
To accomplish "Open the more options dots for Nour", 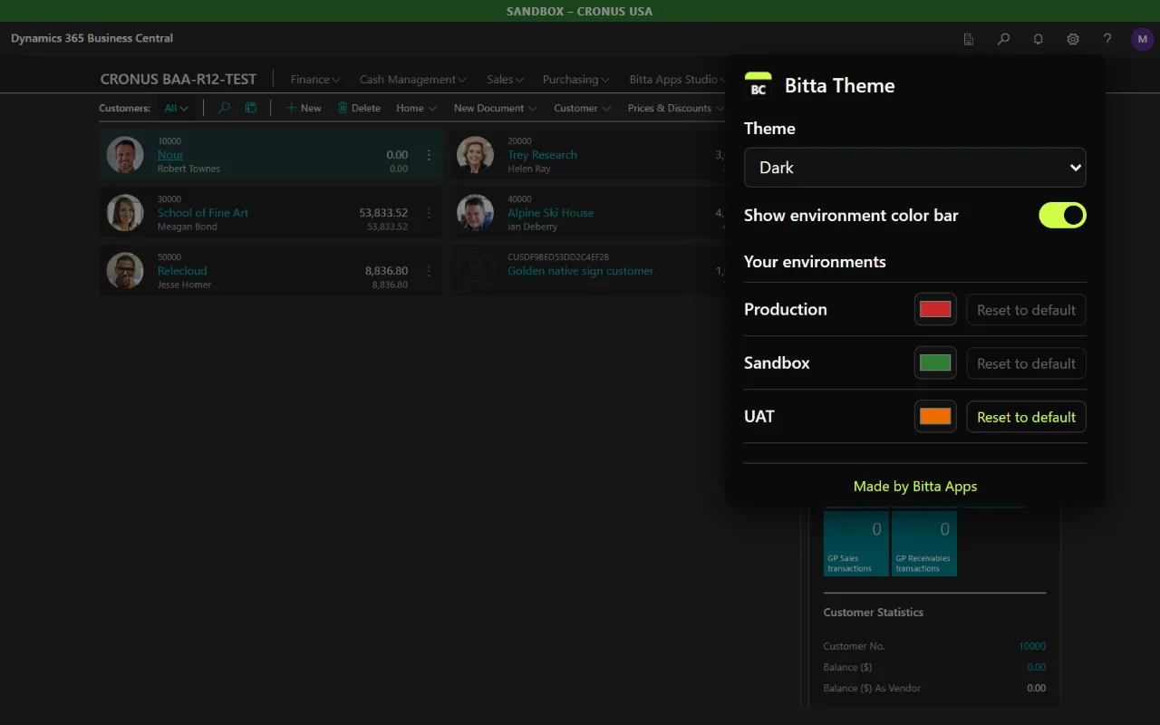I will coord(429,155).
